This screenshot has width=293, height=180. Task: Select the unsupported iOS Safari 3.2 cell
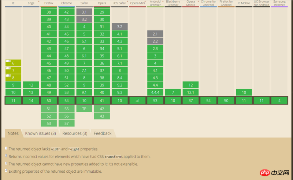[x=120, y=26]
